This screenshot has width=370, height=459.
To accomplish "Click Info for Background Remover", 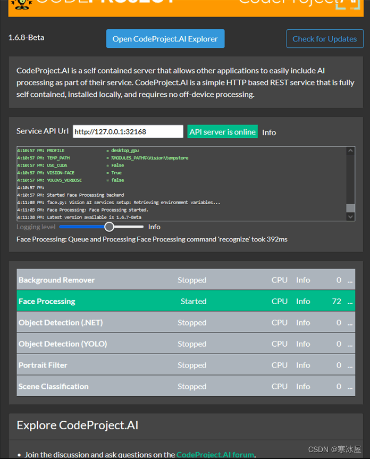I will click(303, 280).
